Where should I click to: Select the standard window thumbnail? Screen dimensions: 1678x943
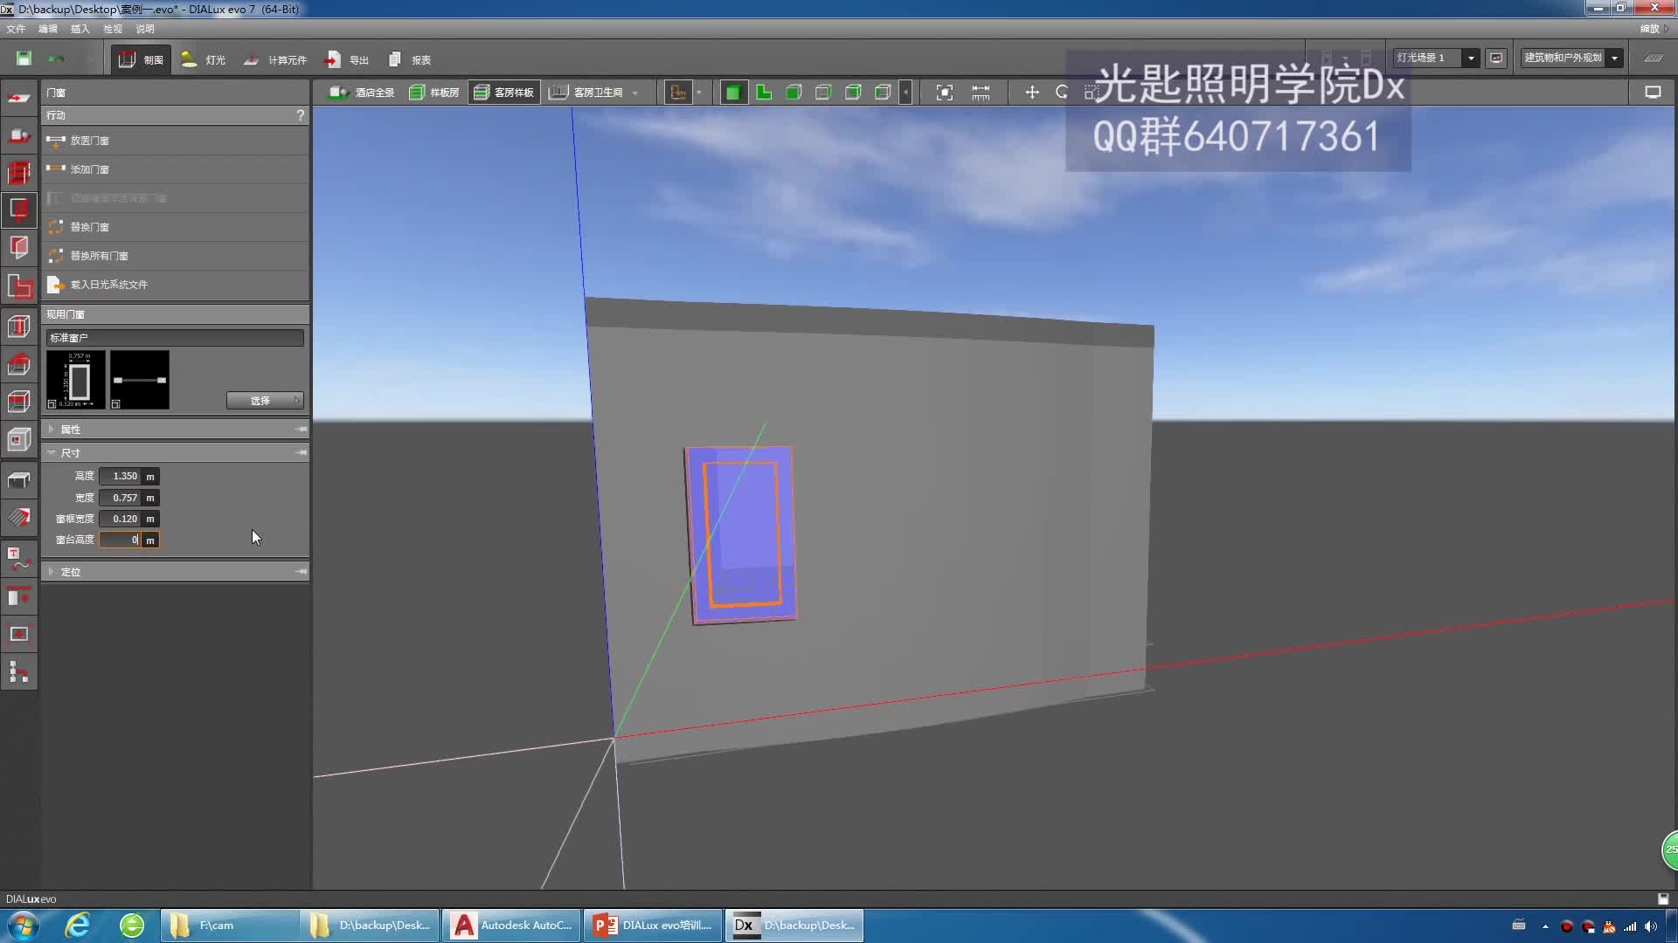tap(77, 380)
